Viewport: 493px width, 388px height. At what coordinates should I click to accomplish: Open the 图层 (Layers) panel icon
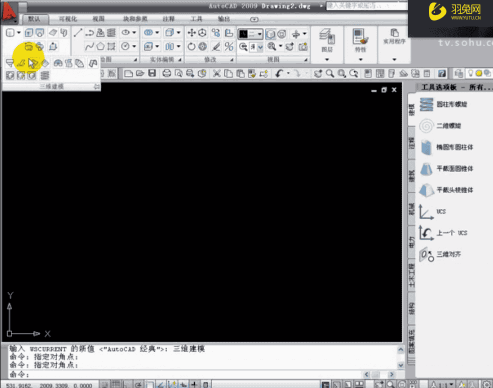326,36
